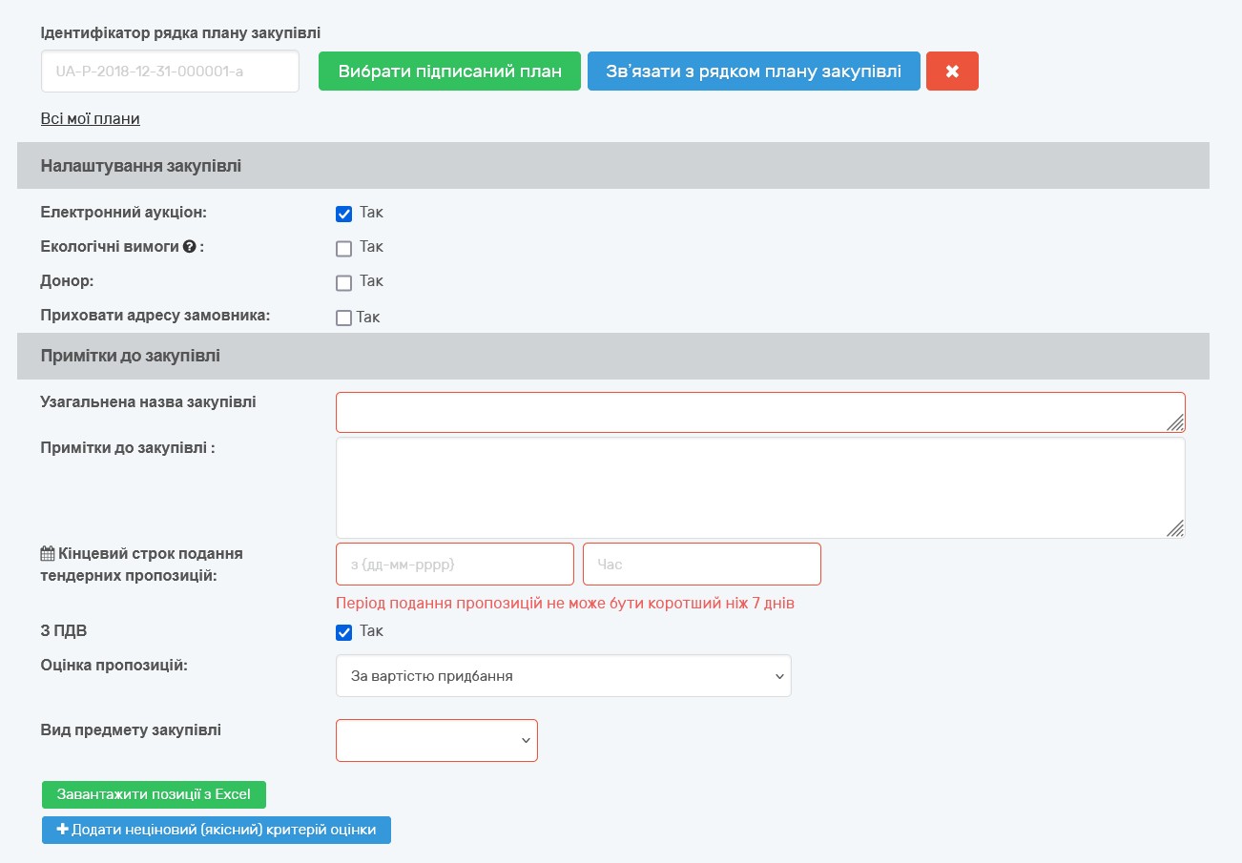Focus the plan row identifier input field
The image size is (1242, 863).
coord(170,72)
